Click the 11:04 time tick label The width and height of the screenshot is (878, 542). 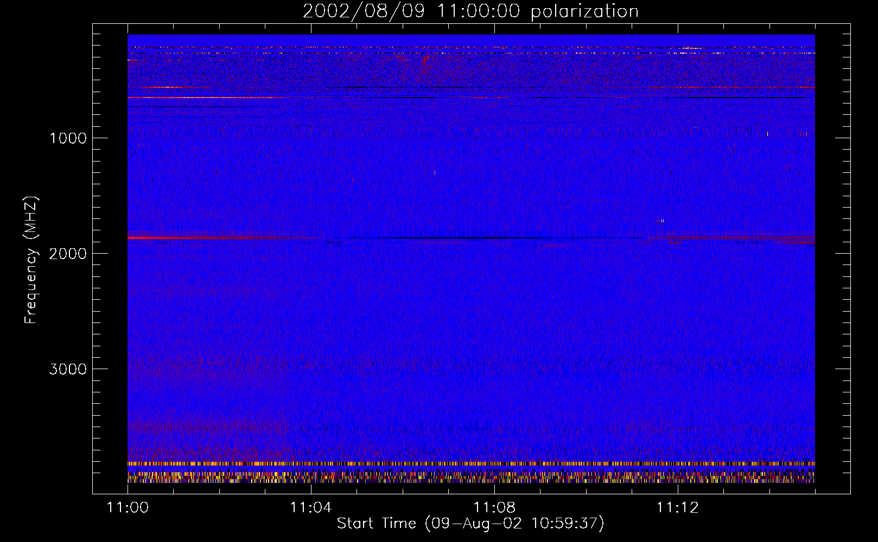pos(311,507)
